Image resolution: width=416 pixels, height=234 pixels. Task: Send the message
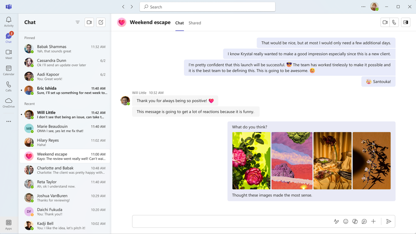click(388, 222)
